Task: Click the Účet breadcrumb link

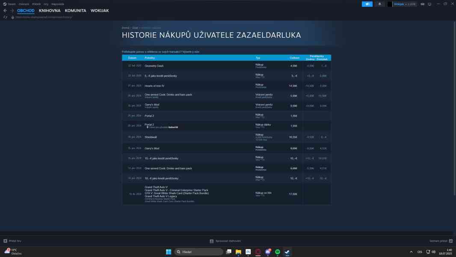Action: (135, 28)
